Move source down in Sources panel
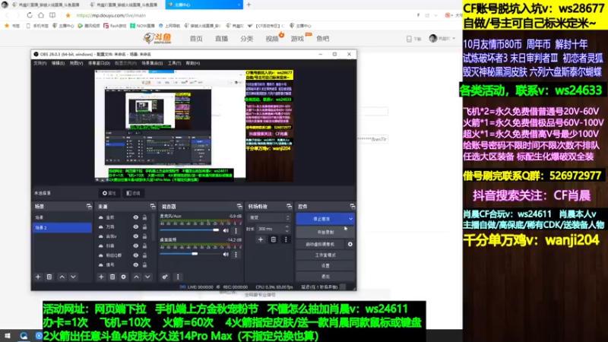The width and height of the screenshot is (608, 342). (x=147, y=277)
